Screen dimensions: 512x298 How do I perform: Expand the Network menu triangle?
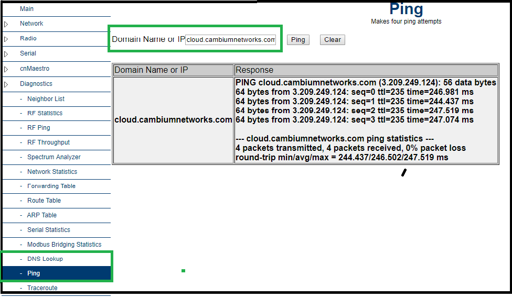6,24
